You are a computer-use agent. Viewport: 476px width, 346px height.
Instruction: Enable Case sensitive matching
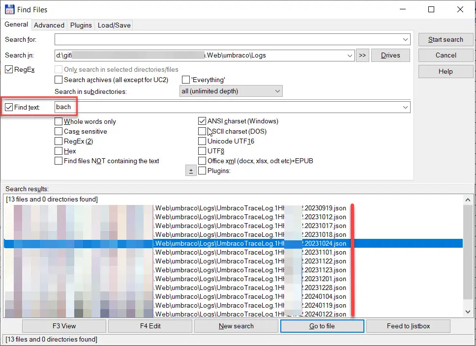tap(59, 131)
